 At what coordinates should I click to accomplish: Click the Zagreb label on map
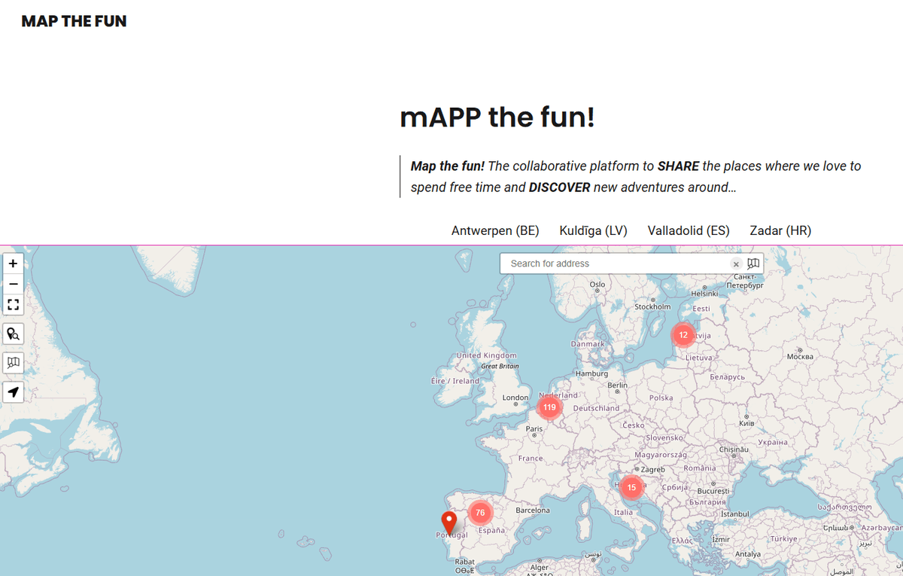point(652,469)
